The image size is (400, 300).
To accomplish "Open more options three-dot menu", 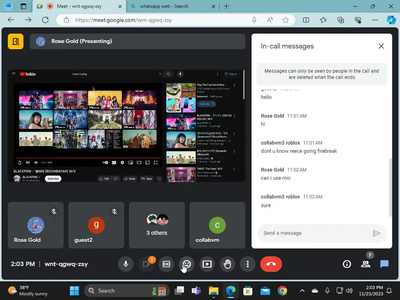I will [x=247, y=264].
